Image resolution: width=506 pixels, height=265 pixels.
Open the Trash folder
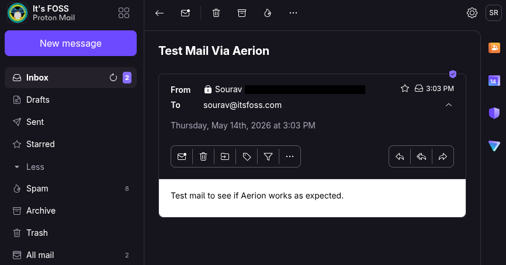71,233
